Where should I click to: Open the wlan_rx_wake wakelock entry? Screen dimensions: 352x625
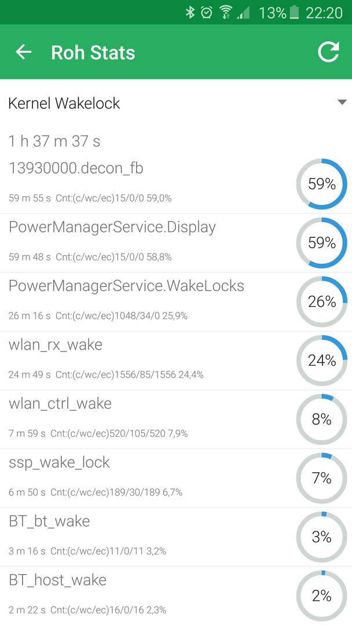[x=176, y=361]
